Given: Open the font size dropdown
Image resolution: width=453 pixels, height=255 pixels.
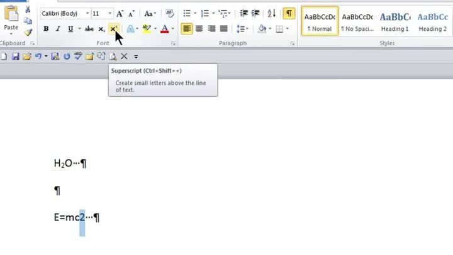Looking at the screenshot, I should click(109, 14).
